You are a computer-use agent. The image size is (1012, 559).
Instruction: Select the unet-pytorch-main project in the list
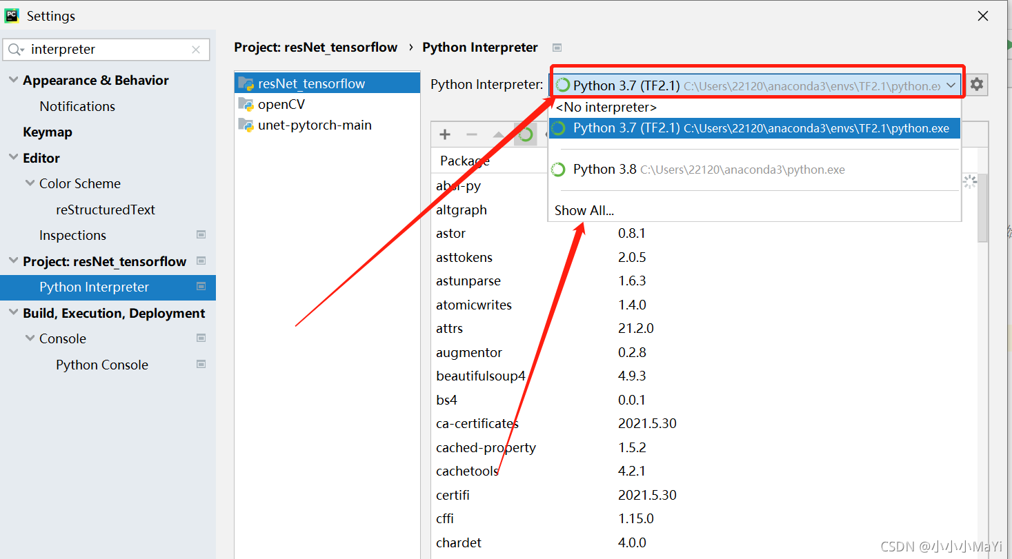tap(327, 125)
